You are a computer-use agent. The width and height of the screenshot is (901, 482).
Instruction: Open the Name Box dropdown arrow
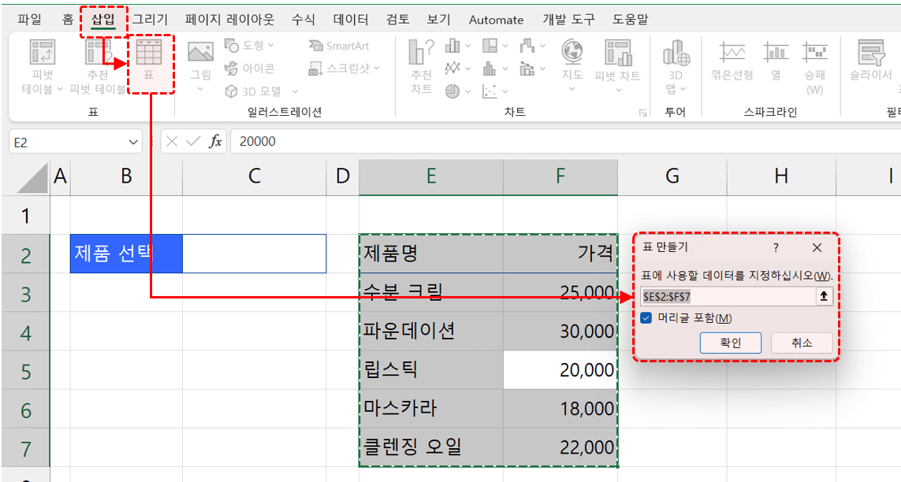pos(133,143)
